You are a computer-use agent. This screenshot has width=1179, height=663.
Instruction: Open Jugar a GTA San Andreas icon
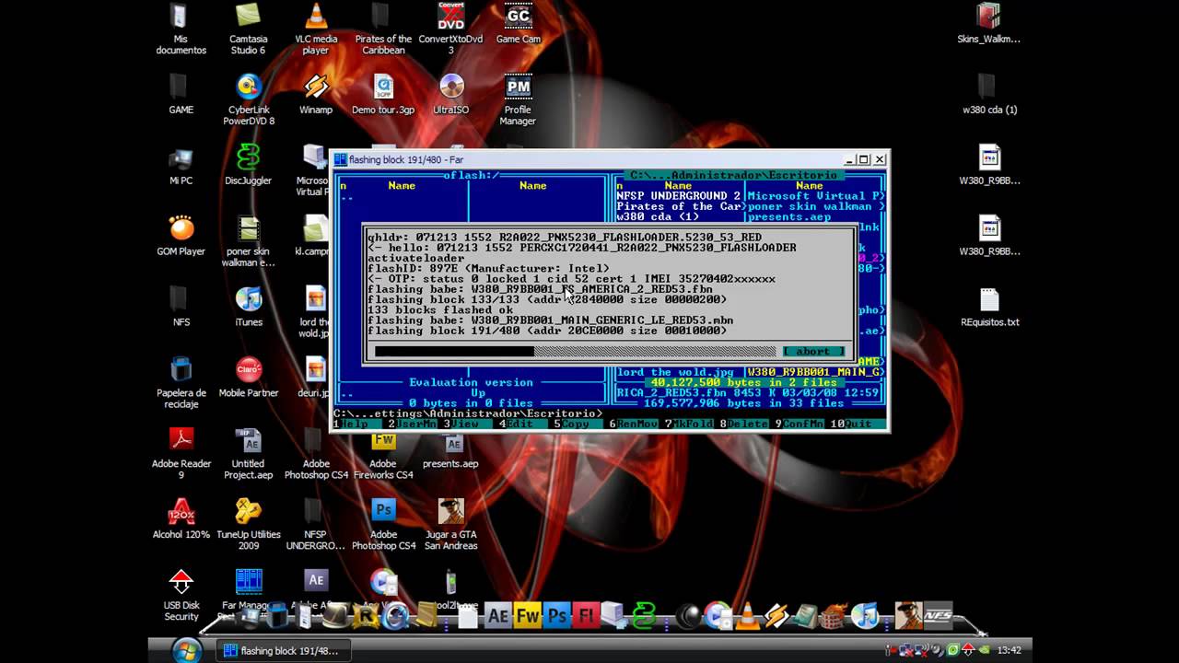pyautogui.click(x=450, y=524)
